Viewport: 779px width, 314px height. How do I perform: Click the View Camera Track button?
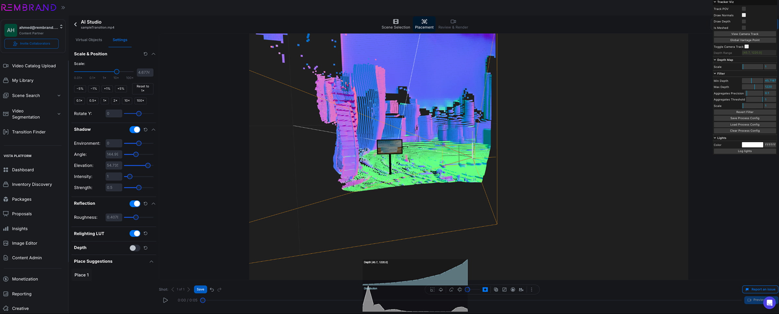click(744, 34)
